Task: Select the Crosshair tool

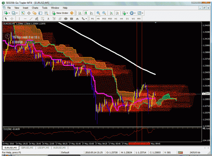Action: [x=12, y=19]
